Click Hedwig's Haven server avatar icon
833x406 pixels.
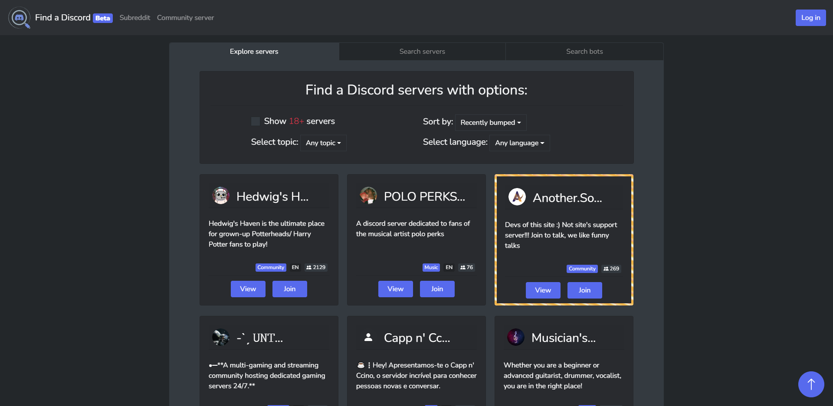pyautogui.click(x=221, y=196)
